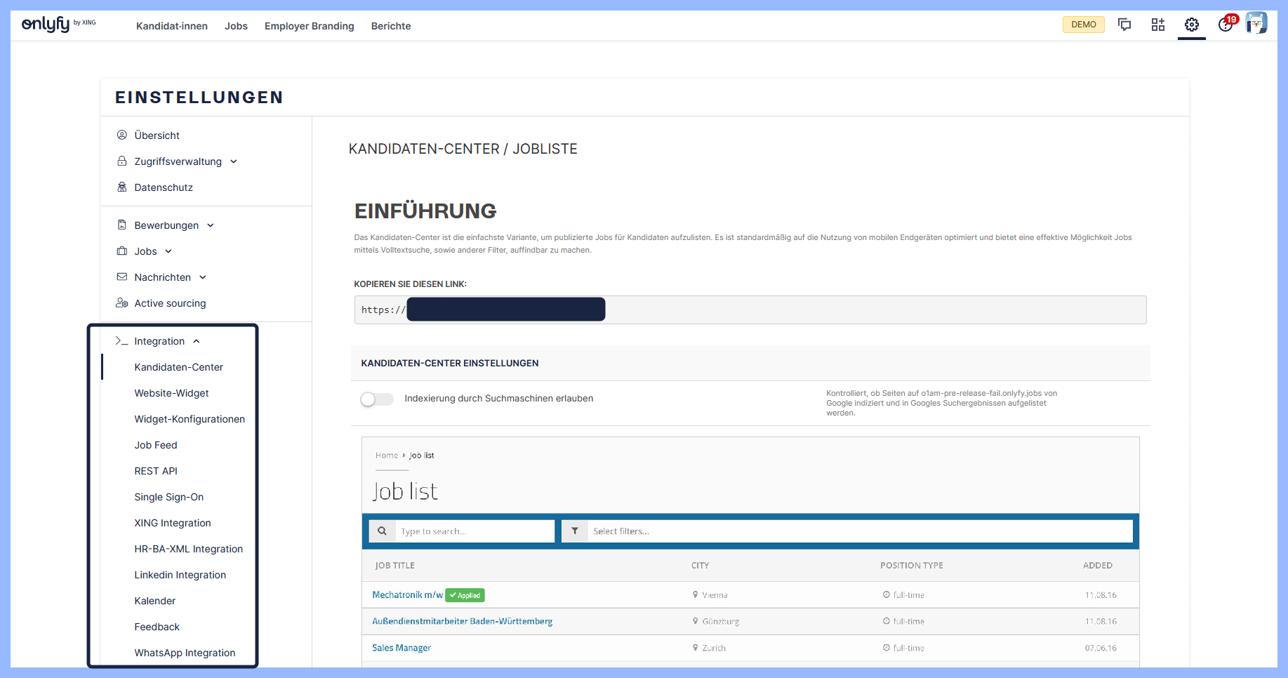
Task: Open notifications icon with 19 badge
Action: pos(1226,25)
